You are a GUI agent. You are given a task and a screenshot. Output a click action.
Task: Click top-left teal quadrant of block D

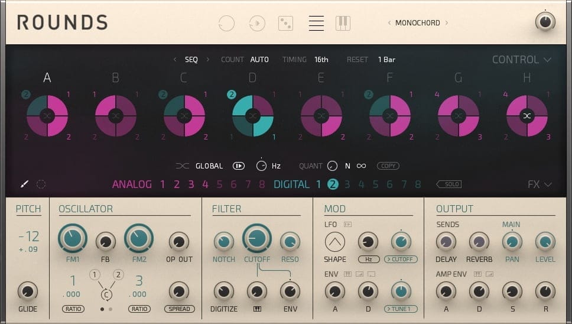pos(242,105)
